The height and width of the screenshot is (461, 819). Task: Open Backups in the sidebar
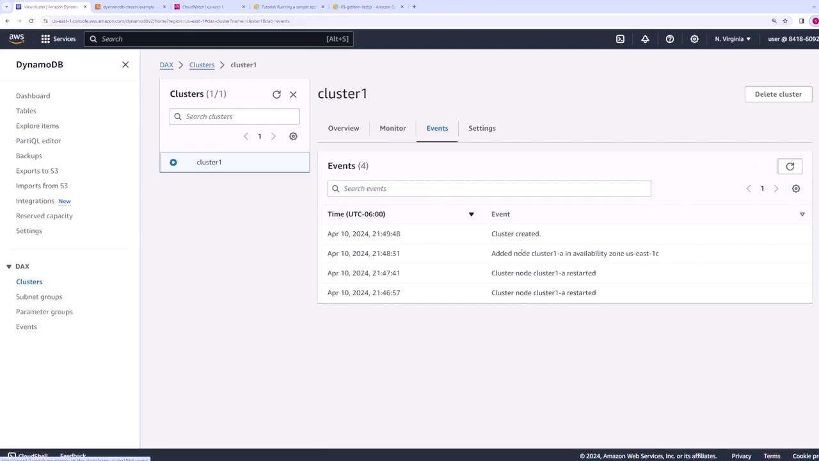(x=29, y=156)
